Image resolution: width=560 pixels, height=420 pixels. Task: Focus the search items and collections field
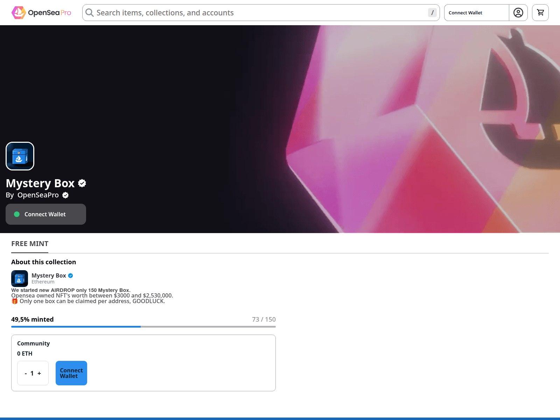261,13
